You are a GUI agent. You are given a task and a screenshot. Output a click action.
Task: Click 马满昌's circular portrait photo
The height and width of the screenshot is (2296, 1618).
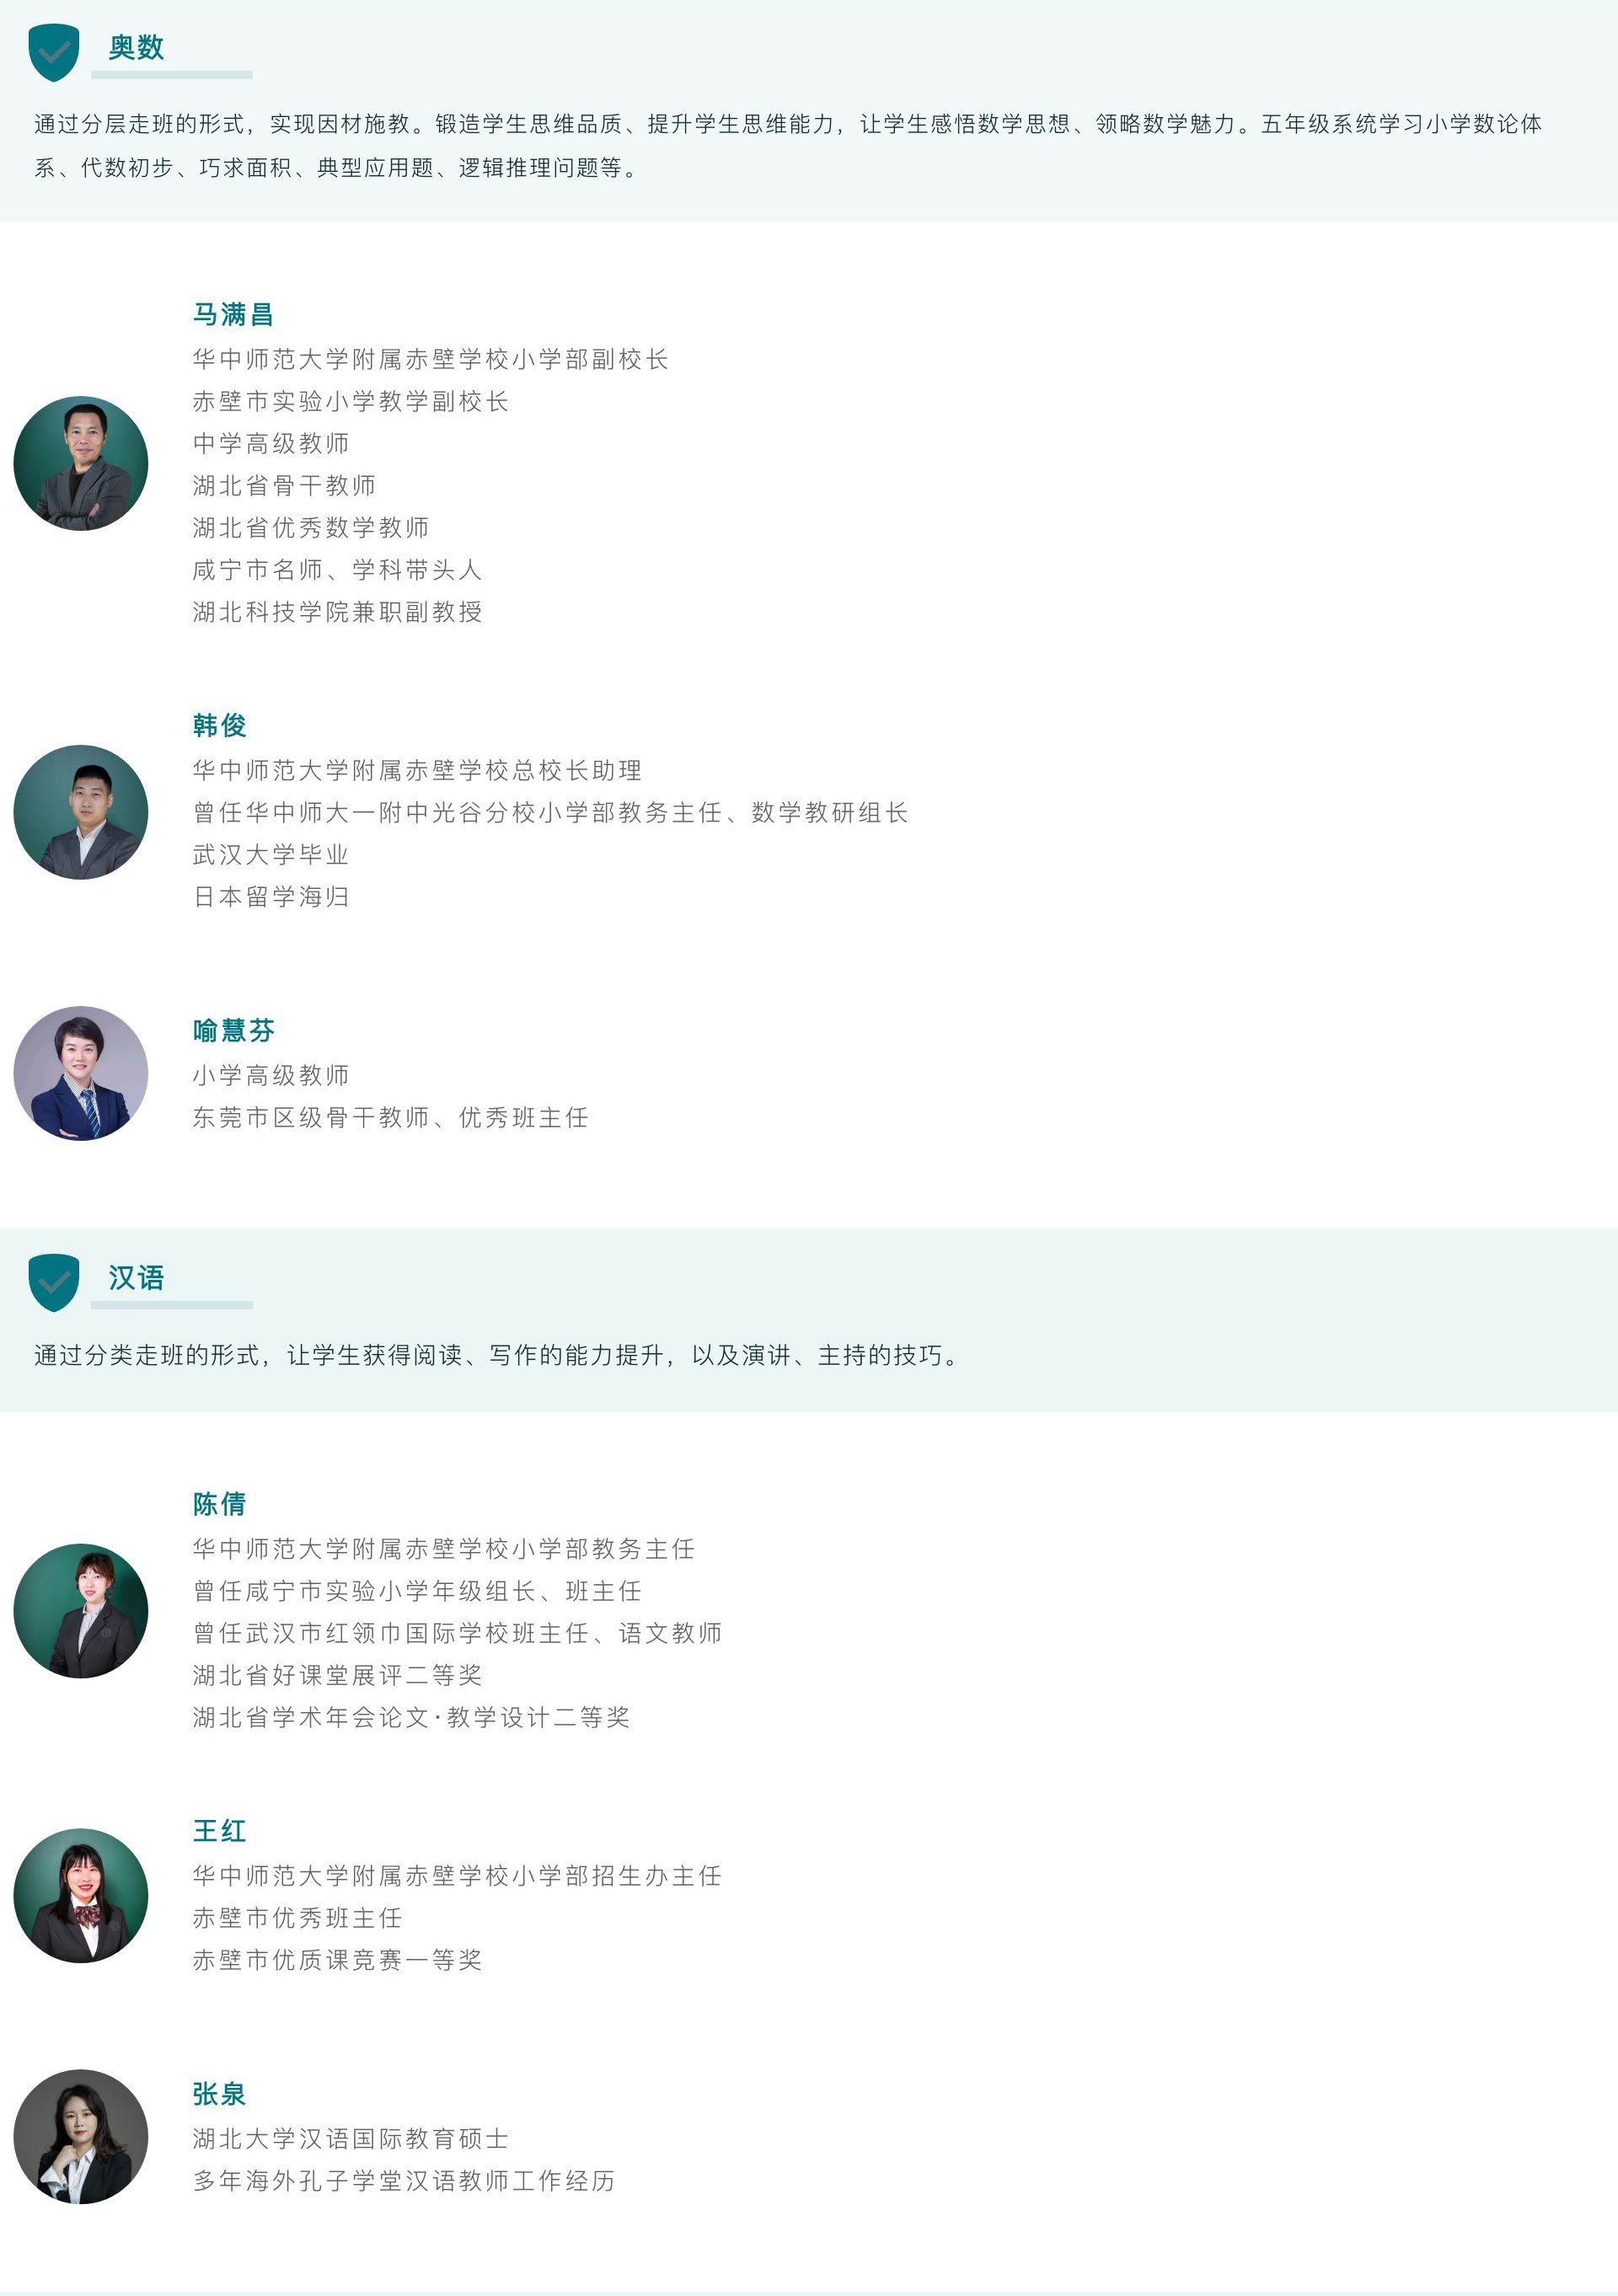coord(81,464)
